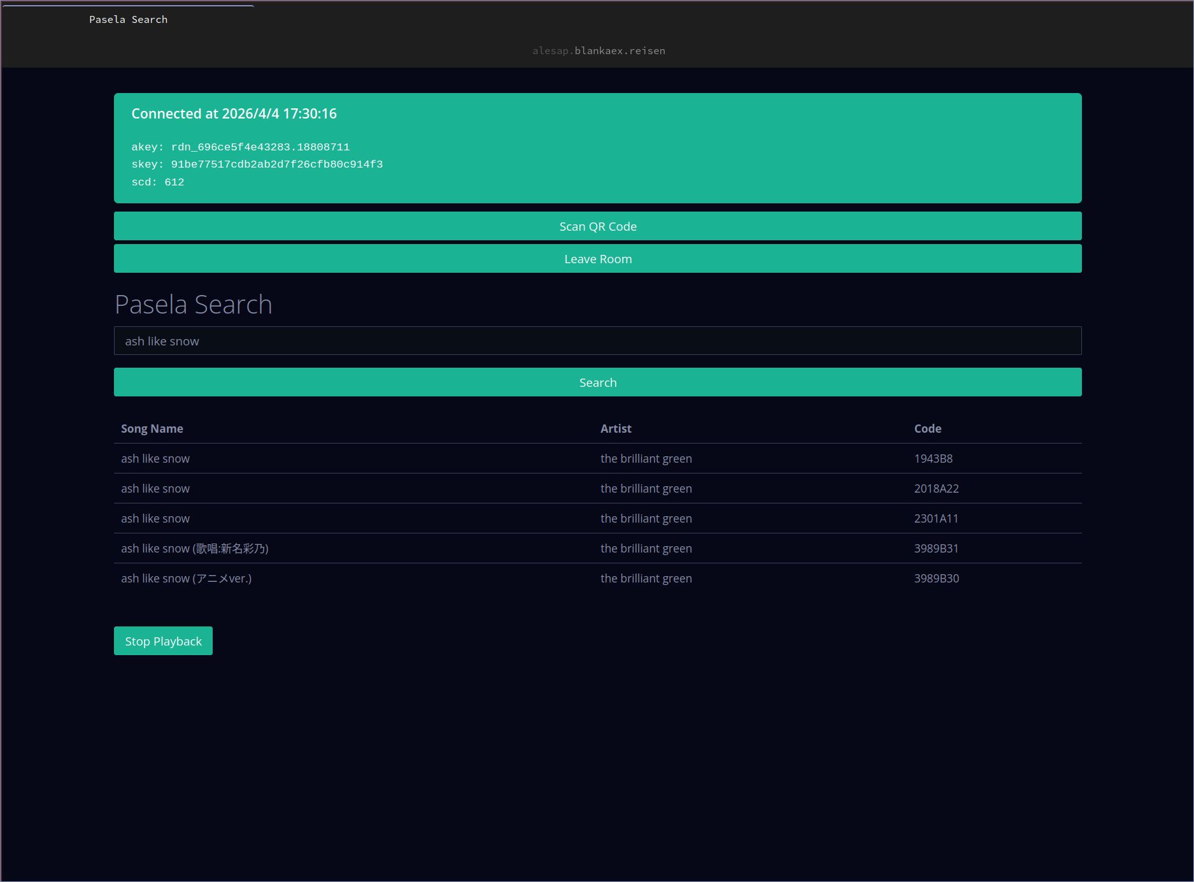Click the Scan QR Code button

point(597,226)
